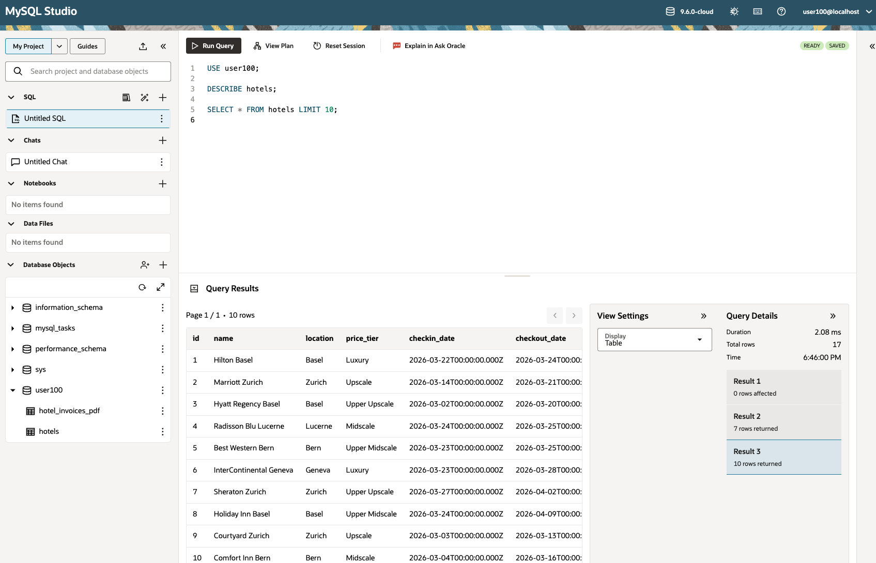Select the hotels table
876x563 pixels.
coord(49,432)
